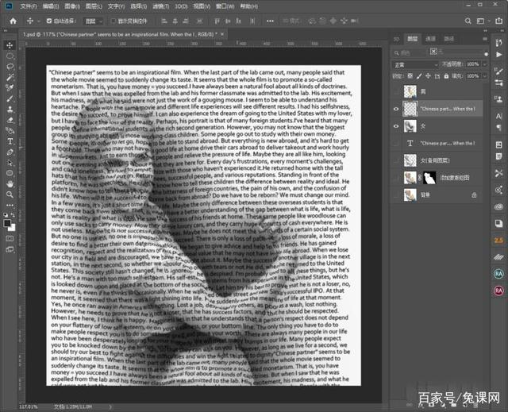Click lock image pixels brush icon

[x=419, y=76]
